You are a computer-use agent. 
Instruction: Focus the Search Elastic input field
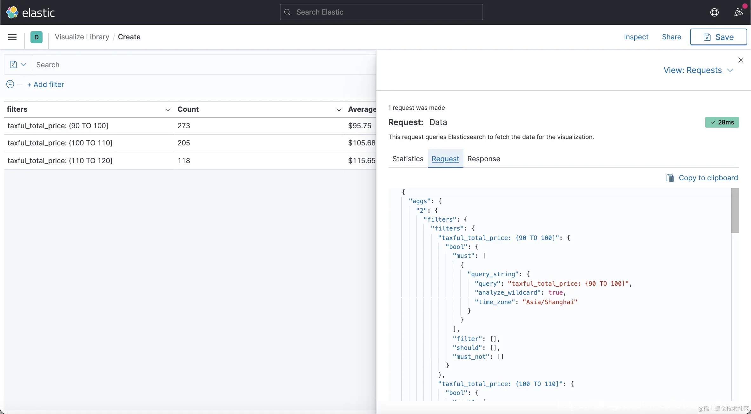click(381, 12)
